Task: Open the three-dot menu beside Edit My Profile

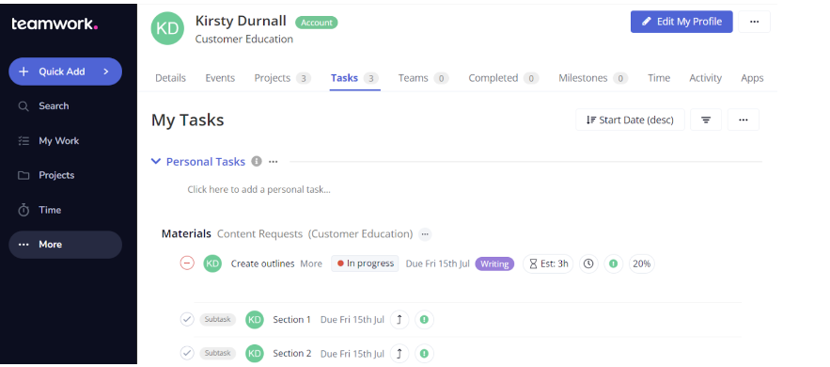Action: [x=754, y=22]
